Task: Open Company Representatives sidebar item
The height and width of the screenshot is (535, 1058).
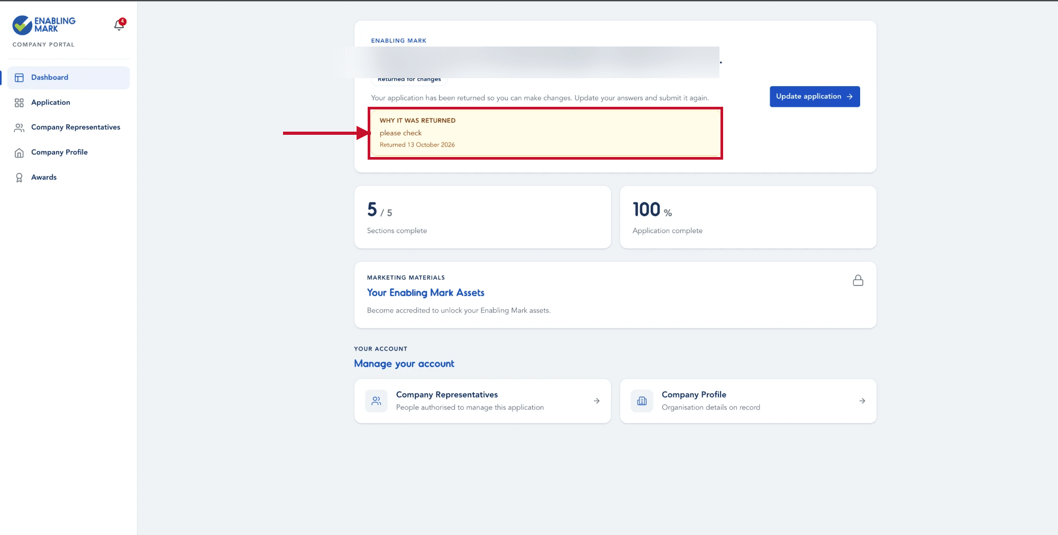Action: [68, 127]
